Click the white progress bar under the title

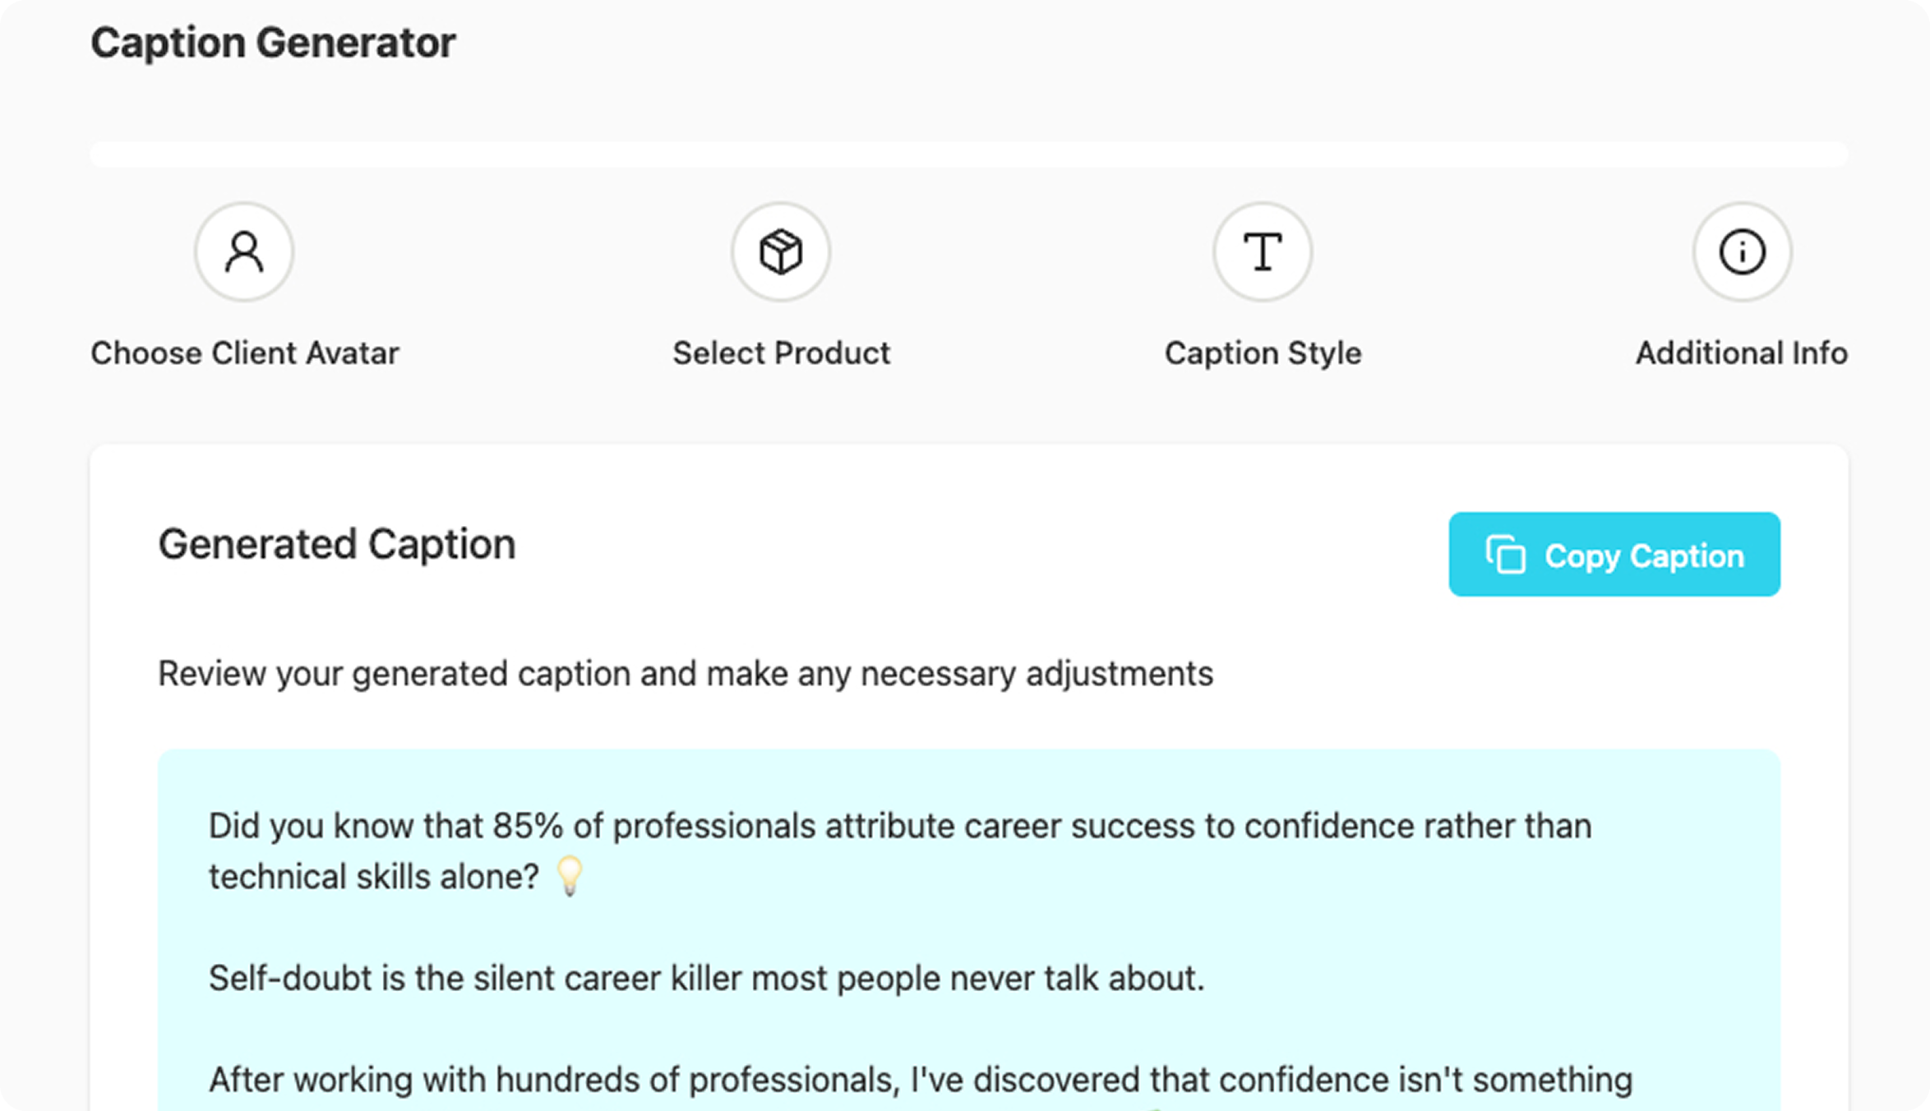tap(968, 154)
